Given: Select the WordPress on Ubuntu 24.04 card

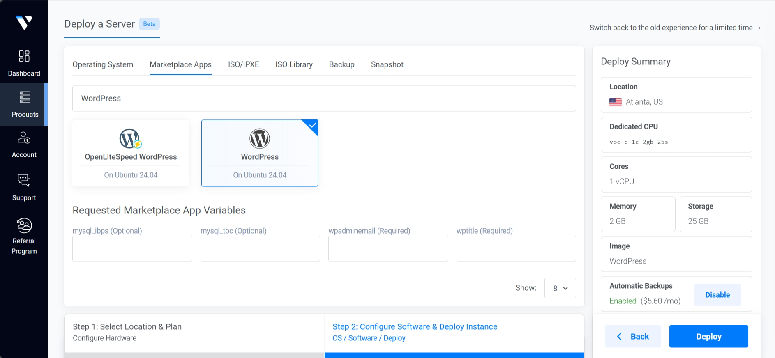Looking at the screenshot, I should coord(260,153).
